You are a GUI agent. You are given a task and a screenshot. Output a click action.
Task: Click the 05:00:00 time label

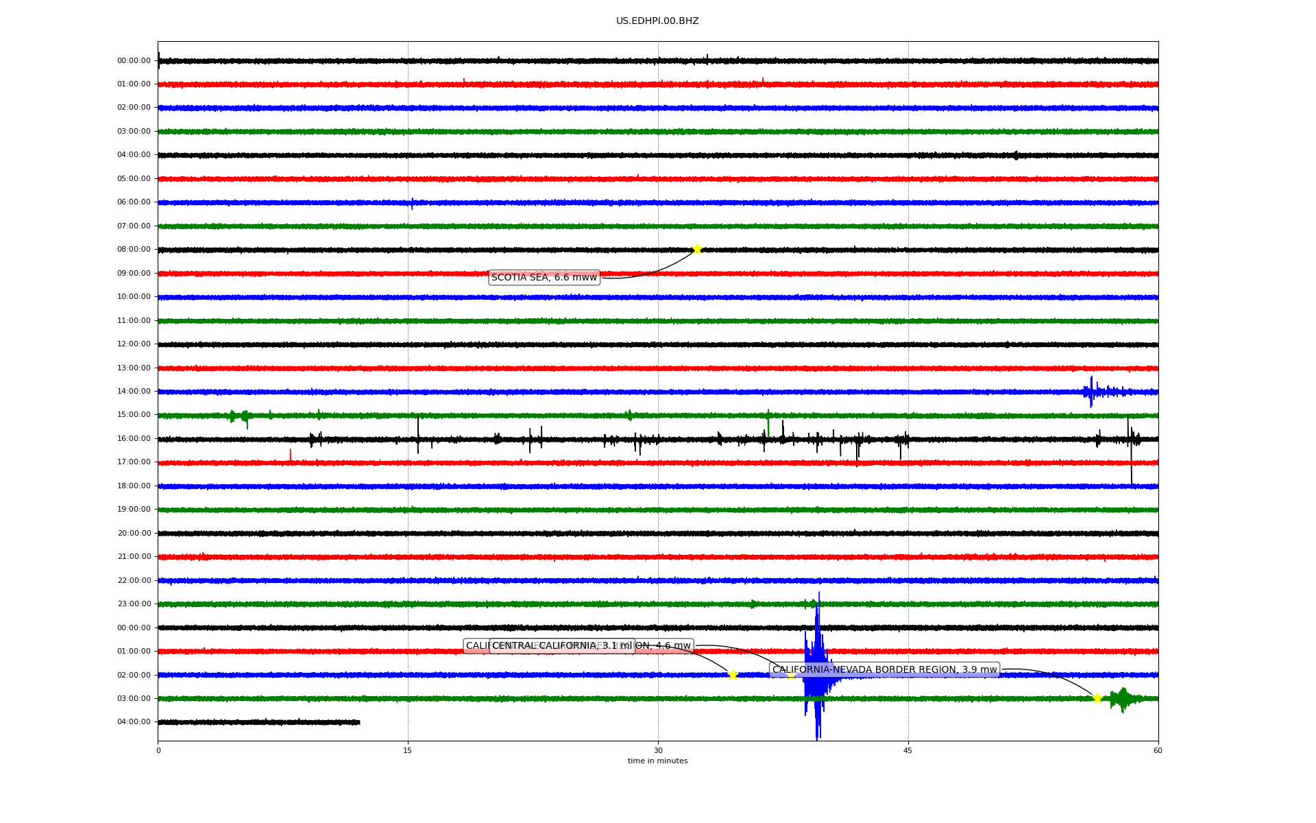134,179
